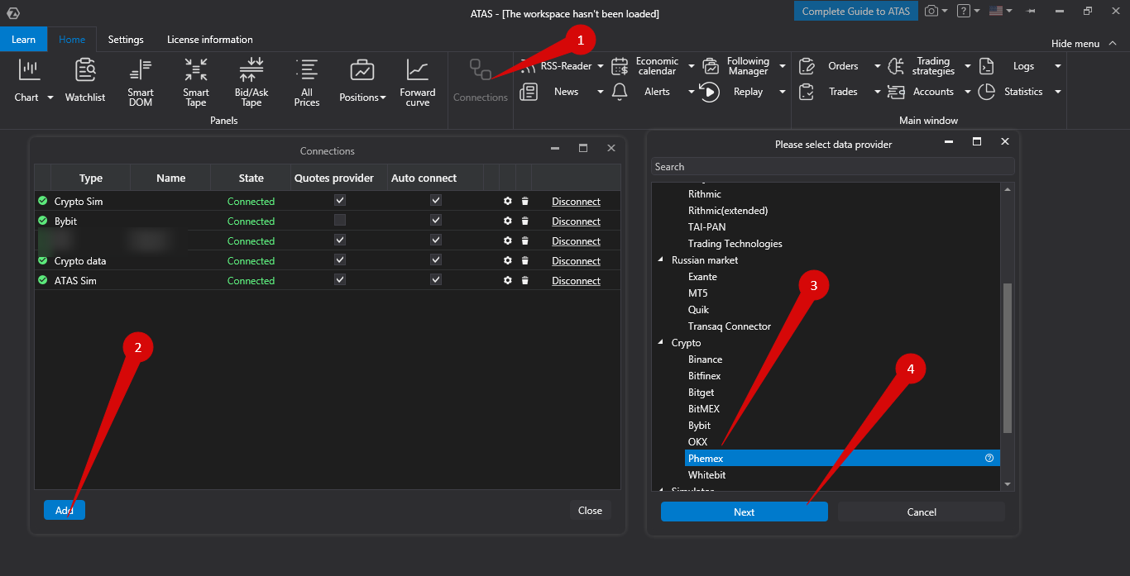Click Close in Connections window
This screenshot has width=1130, height=576.
[590, 510]
